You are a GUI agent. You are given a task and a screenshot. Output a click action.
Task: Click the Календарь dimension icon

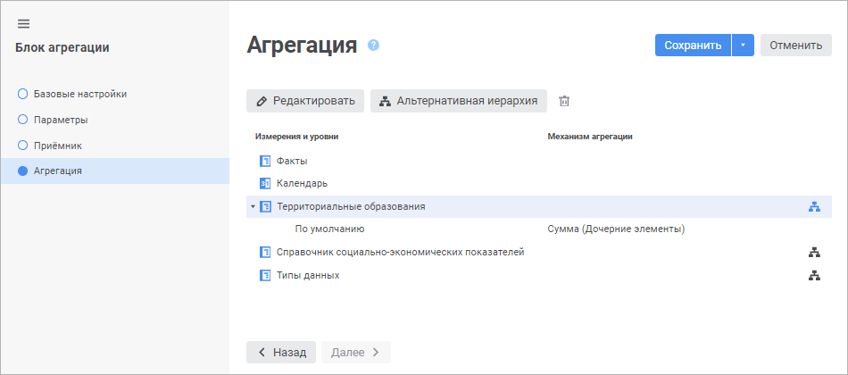pos(264,184)
